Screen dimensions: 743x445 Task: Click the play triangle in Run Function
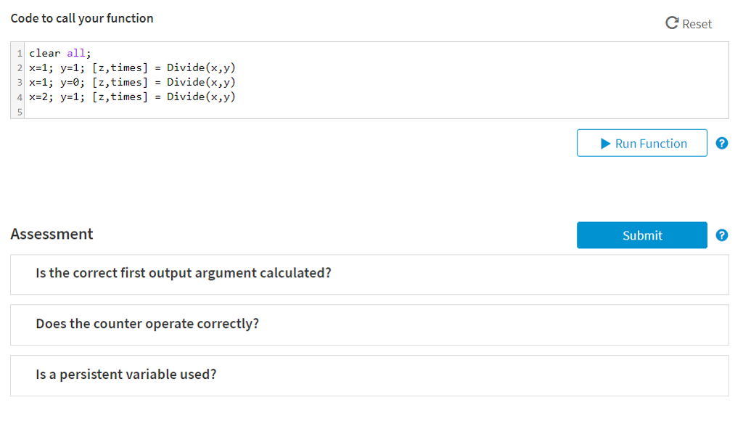[607, 144]
